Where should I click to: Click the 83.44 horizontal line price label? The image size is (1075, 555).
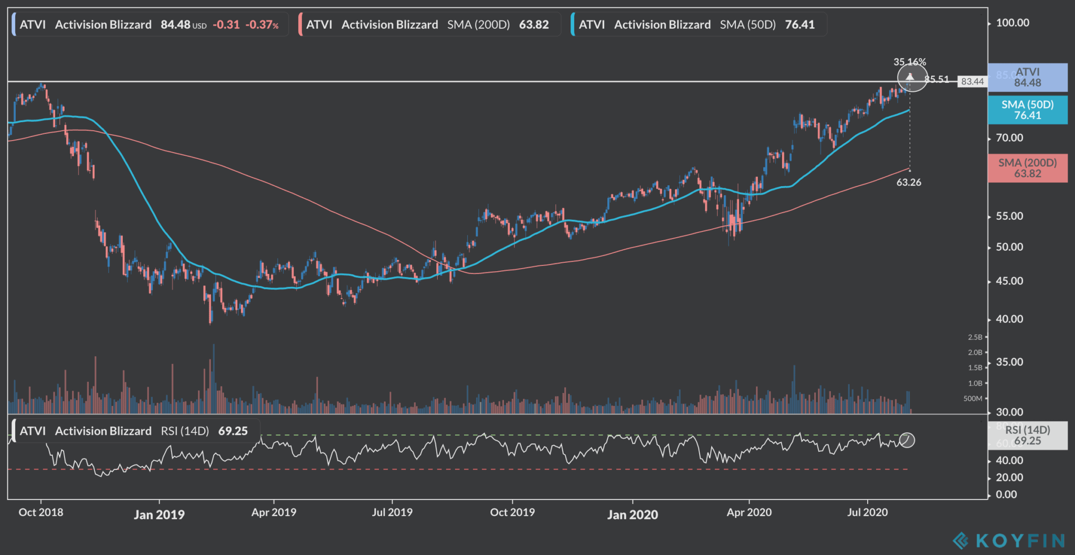coord(973,81)
